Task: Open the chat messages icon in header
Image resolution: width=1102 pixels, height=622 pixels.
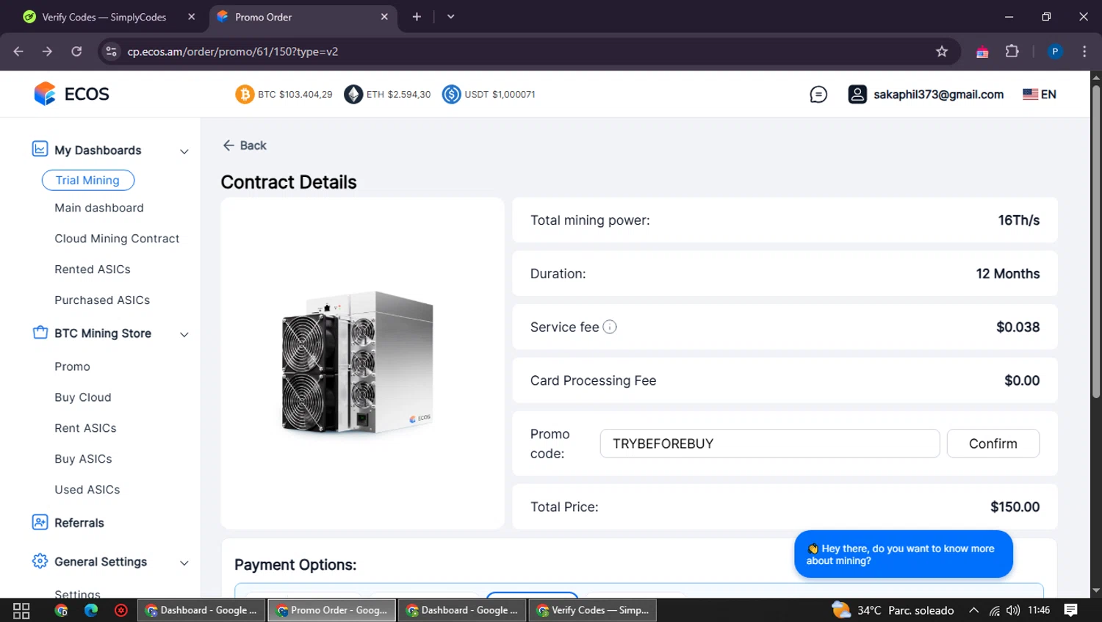Action: click(x=818, y=94)
